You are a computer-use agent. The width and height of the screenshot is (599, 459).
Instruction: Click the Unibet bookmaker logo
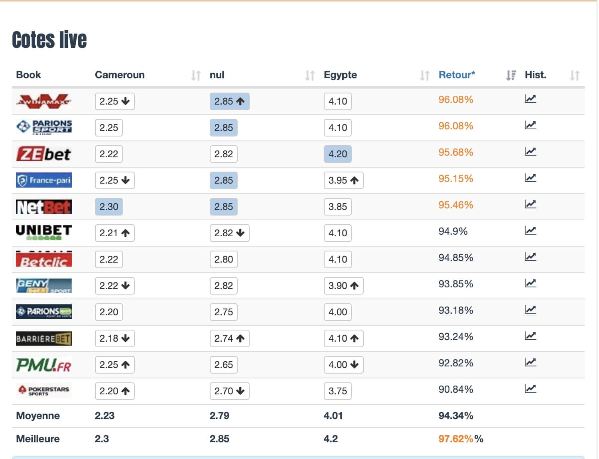(44, 232)
